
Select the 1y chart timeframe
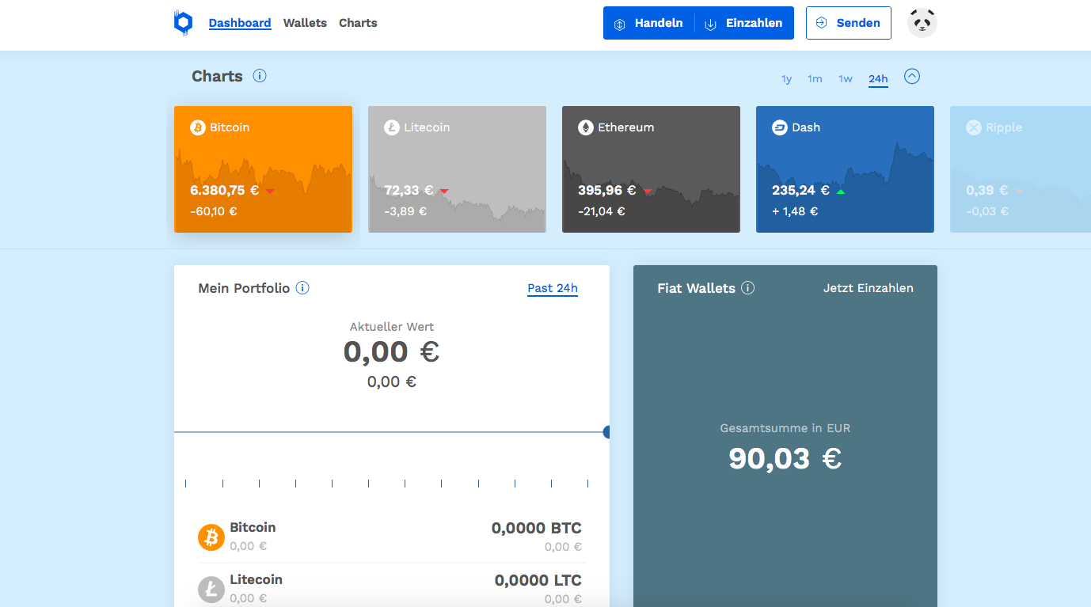click(x=786, y=78)
